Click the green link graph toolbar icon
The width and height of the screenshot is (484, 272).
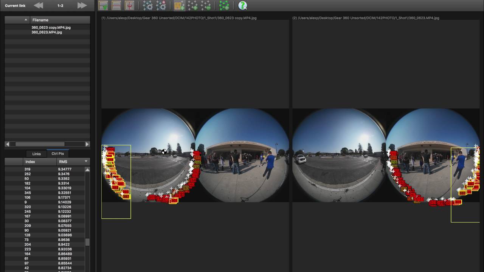[x=224, y=6]
